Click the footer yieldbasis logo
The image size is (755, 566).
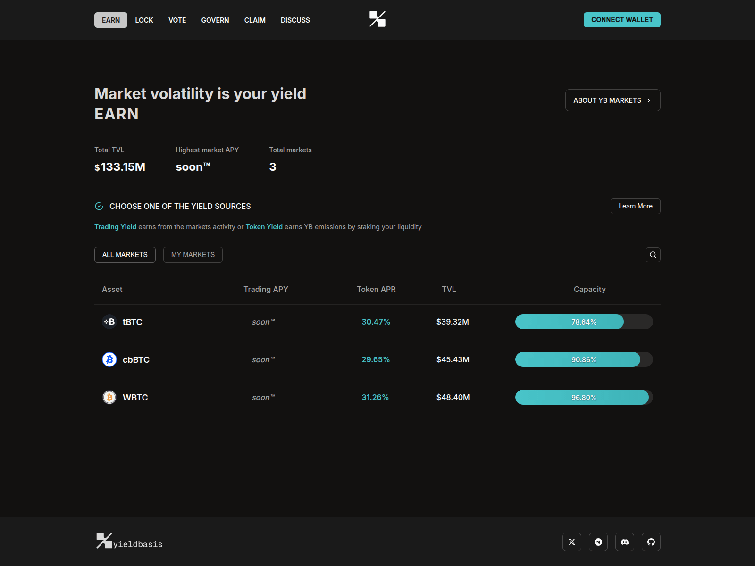pos(129,541)
